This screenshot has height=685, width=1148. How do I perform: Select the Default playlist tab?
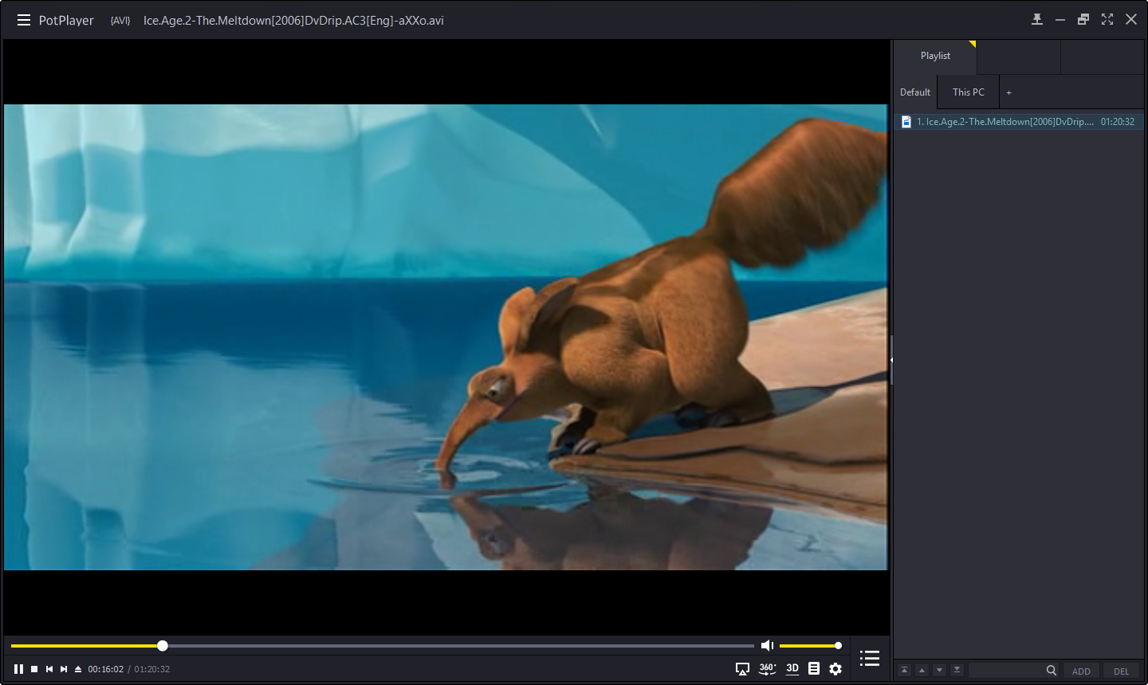click(x=914, y=92)
